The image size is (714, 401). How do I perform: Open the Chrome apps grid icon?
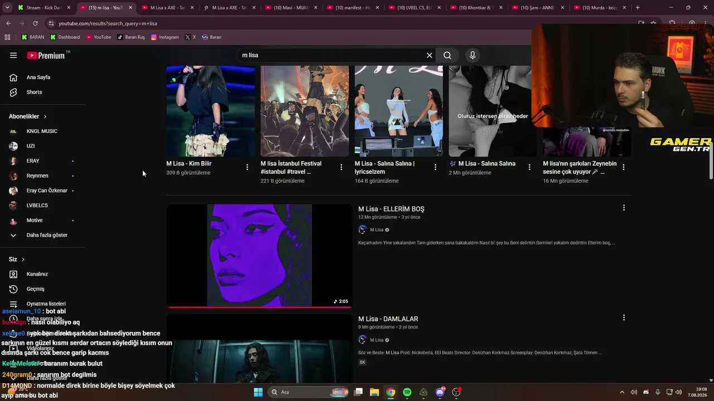[x=7, y=37]
